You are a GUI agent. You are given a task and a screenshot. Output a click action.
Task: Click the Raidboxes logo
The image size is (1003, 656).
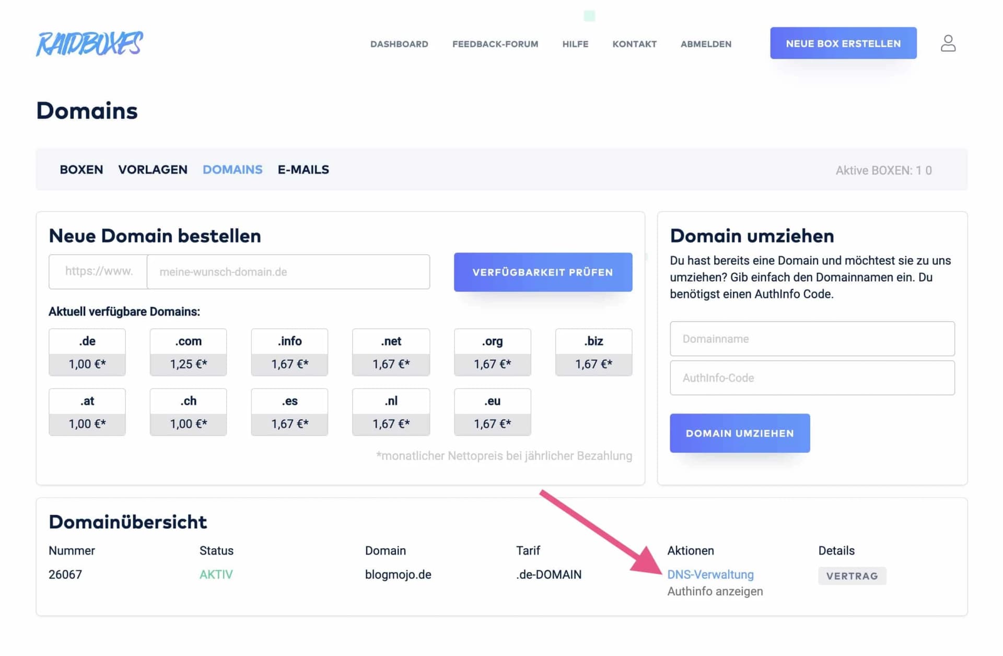coord(89,44)
